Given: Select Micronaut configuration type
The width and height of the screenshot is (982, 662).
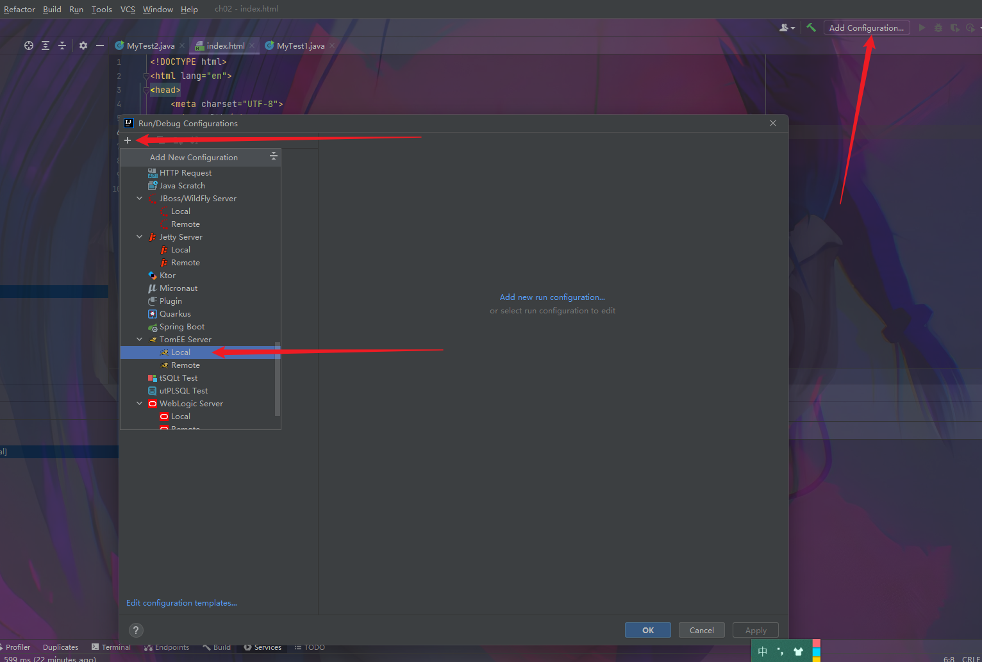Looking at the screenshot, I should click(x=200, y=288).
